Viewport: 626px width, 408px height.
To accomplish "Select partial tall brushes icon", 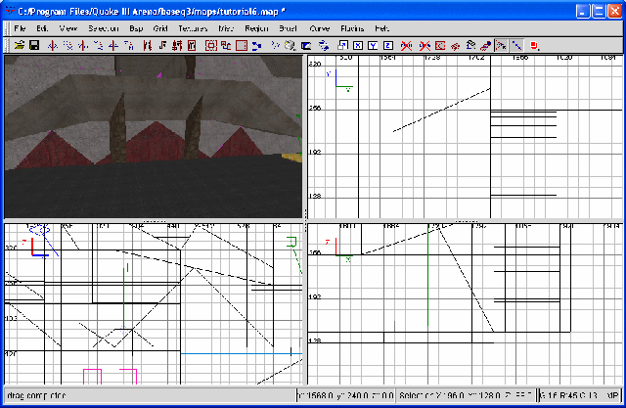I will (177, 46).
